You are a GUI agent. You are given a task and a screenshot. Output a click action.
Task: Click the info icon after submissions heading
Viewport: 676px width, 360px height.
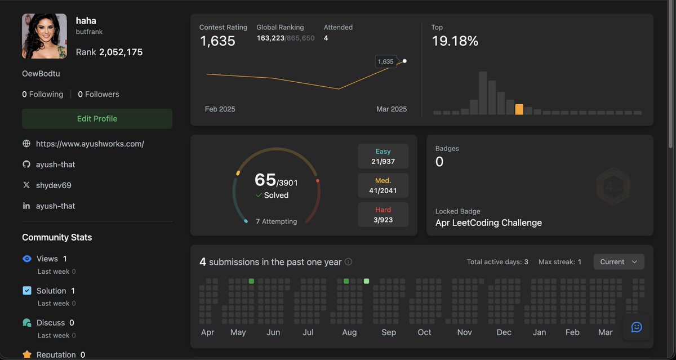pyautogui.click(x=348, y=262)
